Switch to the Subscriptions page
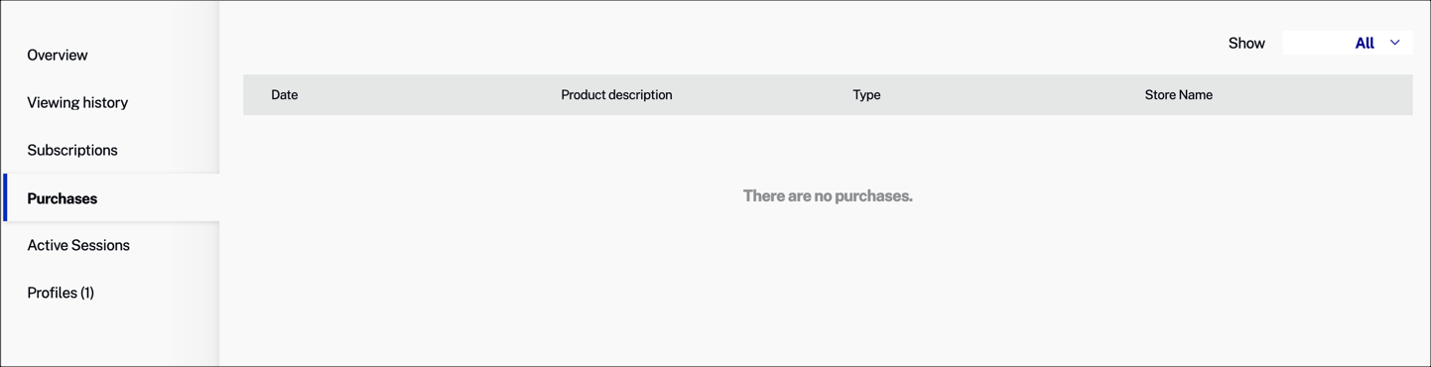The width and height of the screenshot is (1431, 367). click(x=72, y=150)
